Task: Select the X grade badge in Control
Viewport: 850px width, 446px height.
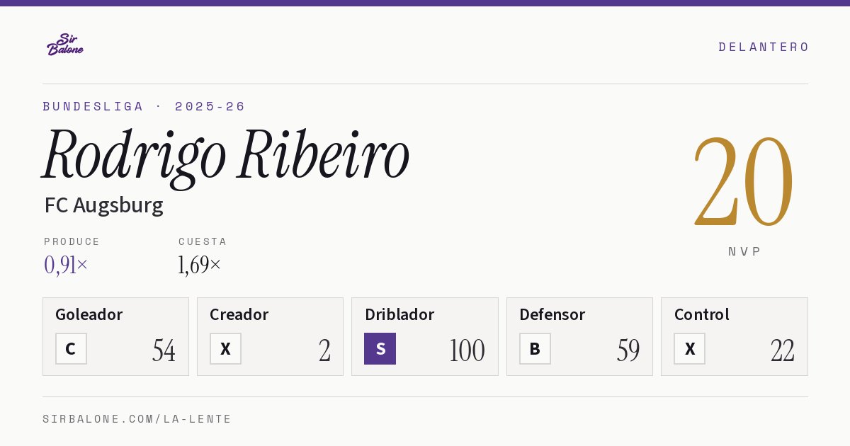Action: coord(689,348)
